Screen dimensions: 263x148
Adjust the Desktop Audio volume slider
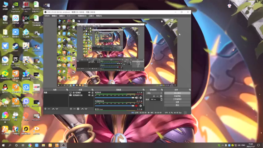114,98
